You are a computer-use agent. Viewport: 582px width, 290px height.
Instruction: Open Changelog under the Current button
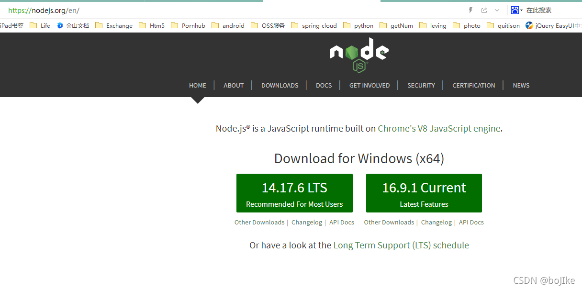pyautogui.click(x=436, y=222)
